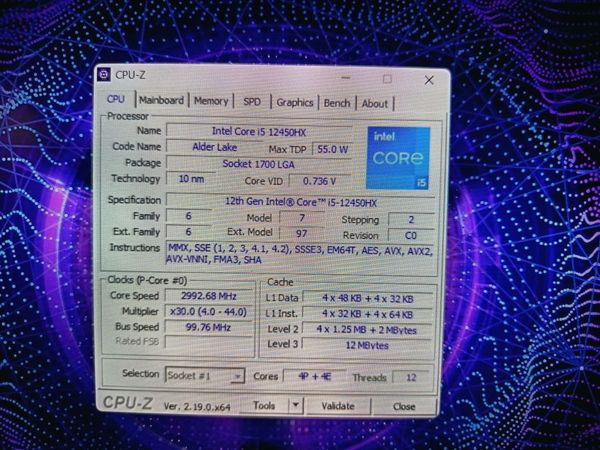
Task: Click the Cores value 4P + 4E
Action: point(314,377)
